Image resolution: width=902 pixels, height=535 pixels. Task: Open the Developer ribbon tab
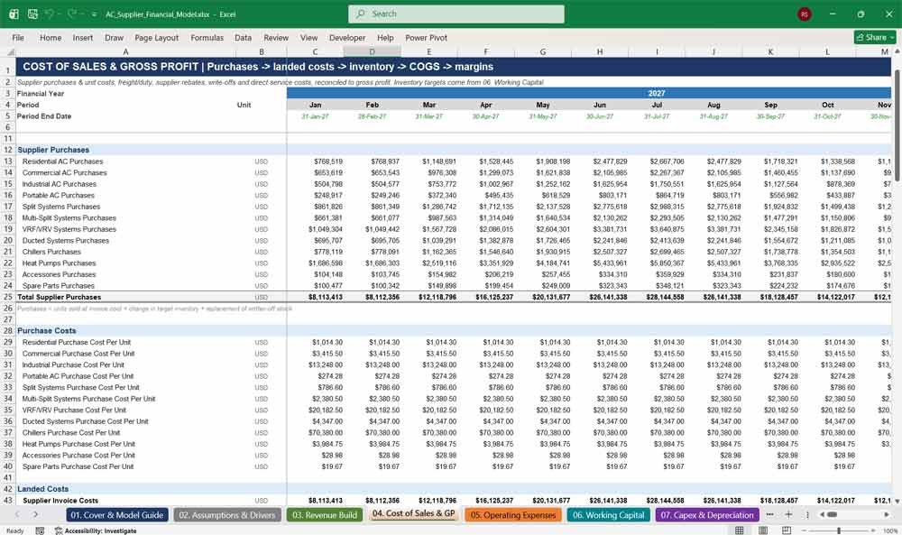tap(347, 37)
